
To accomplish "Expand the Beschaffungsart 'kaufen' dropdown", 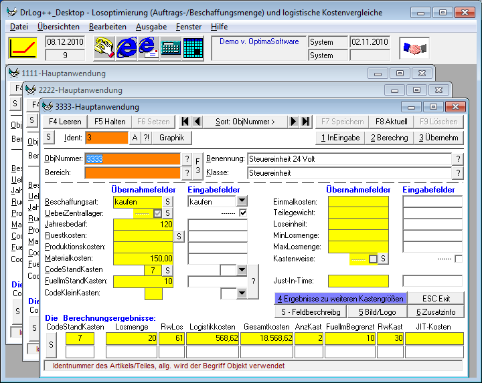I will point(242,201).
